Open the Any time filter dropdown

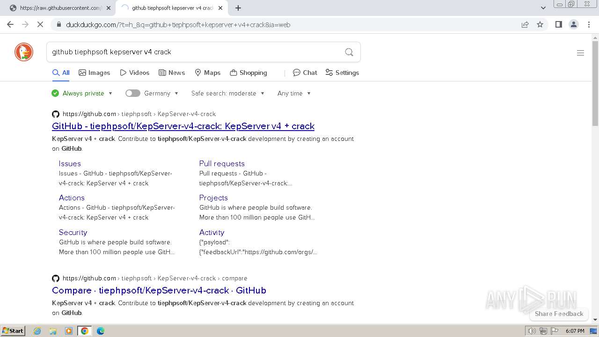pyautogui.click(x=294, y=93)
